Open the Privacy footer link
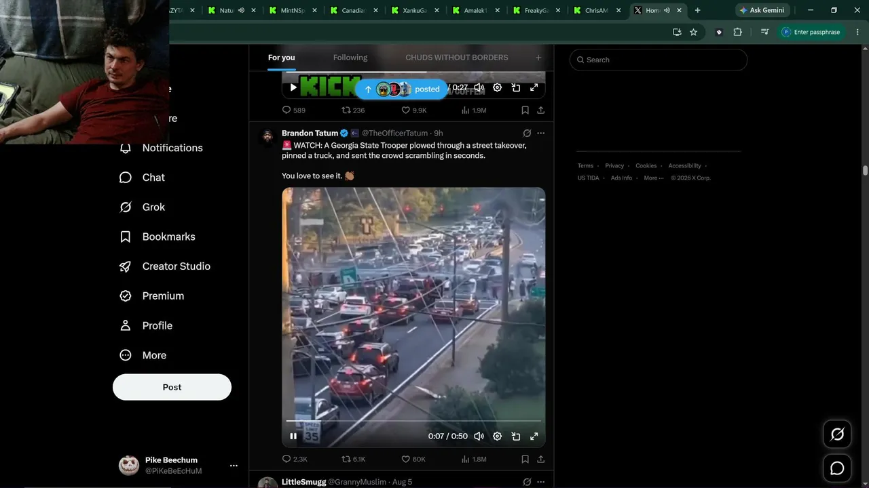The image size is (869, 488). pos(614,166)
